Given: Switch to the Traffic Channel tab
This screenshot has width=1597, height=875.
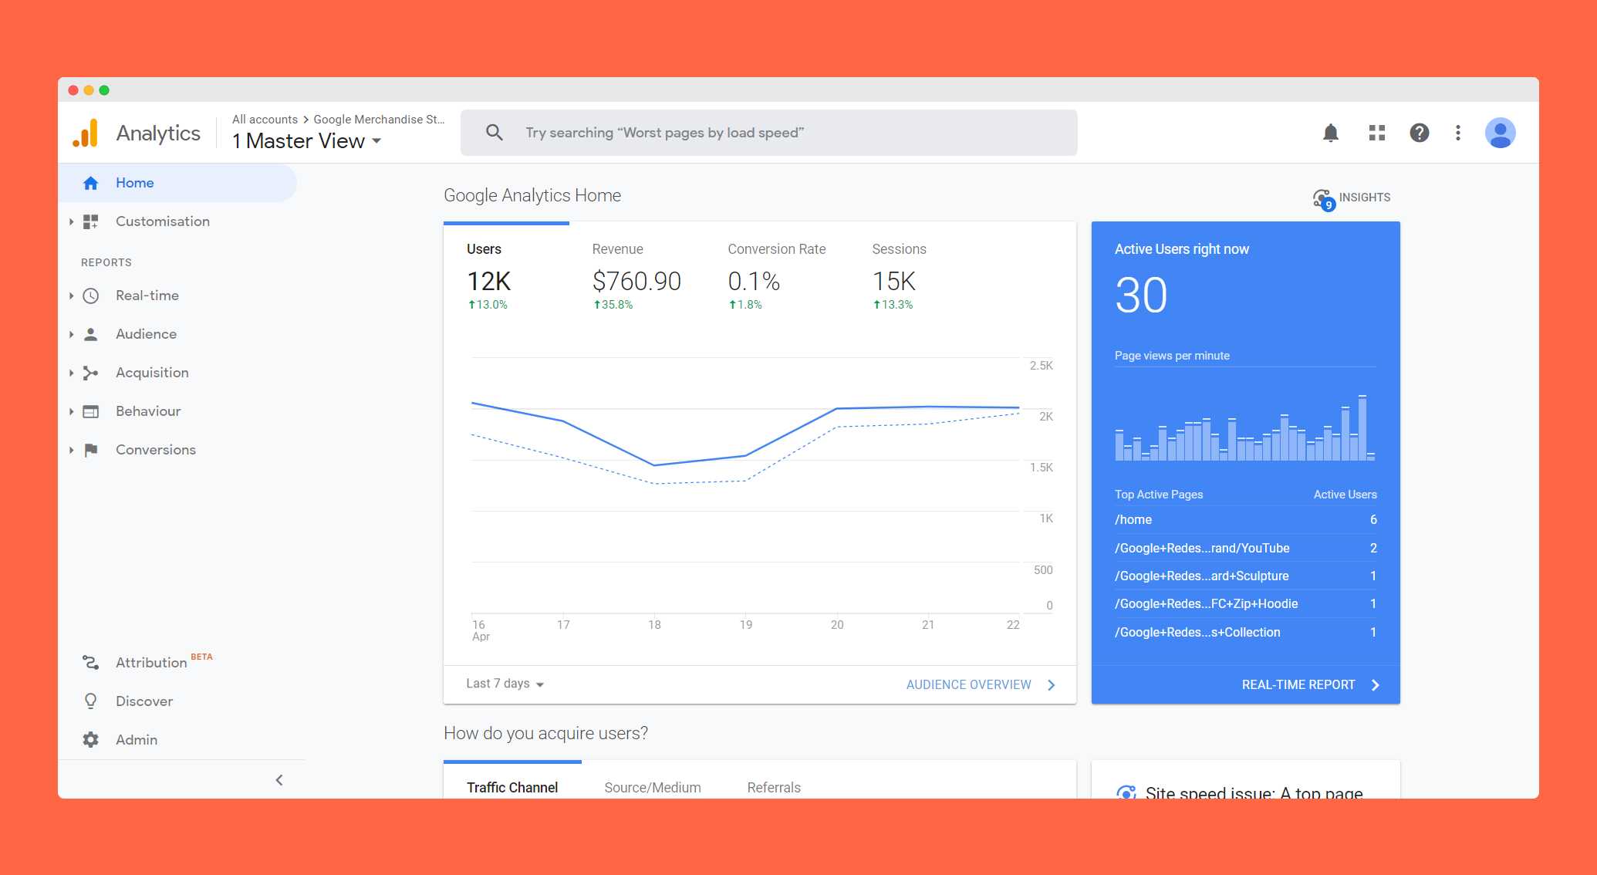Looking at the screenshot, I should pyautogui.click(x=512, y=787).
